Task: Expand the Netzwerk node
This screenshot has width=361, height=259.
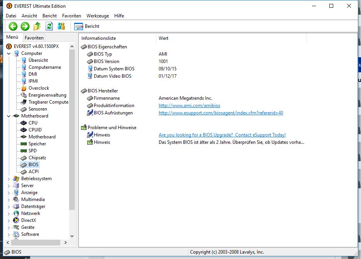Action: tap(9, 214)
